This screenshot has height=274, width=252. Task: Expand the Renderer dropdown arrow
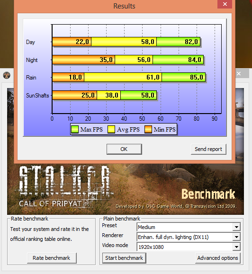coord(237,237)
